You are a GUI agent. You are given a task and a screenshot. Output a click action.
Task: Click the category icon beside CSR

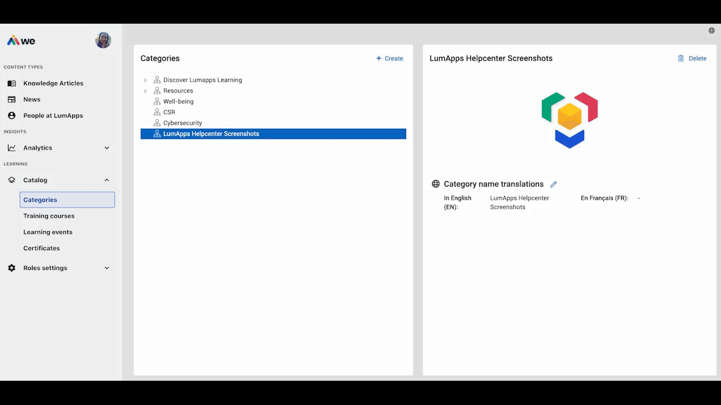pos(157,112)
